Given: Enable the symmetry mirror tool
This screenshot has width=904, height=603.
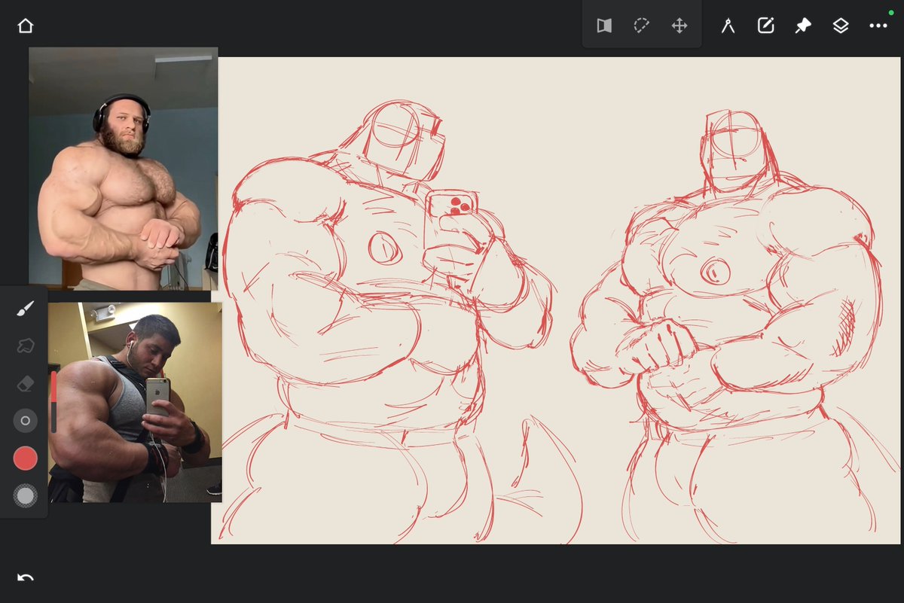Looking at the screenshot, I should pyautogui.click(x=604, y=26).
